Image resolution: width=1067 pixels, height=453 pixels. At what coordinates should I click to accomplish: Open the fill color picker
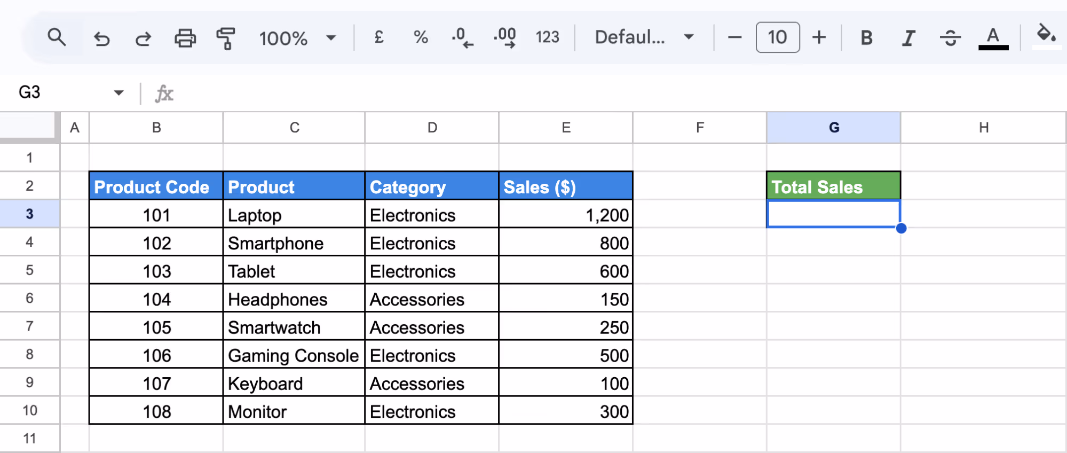click(x=1046, y=36)
